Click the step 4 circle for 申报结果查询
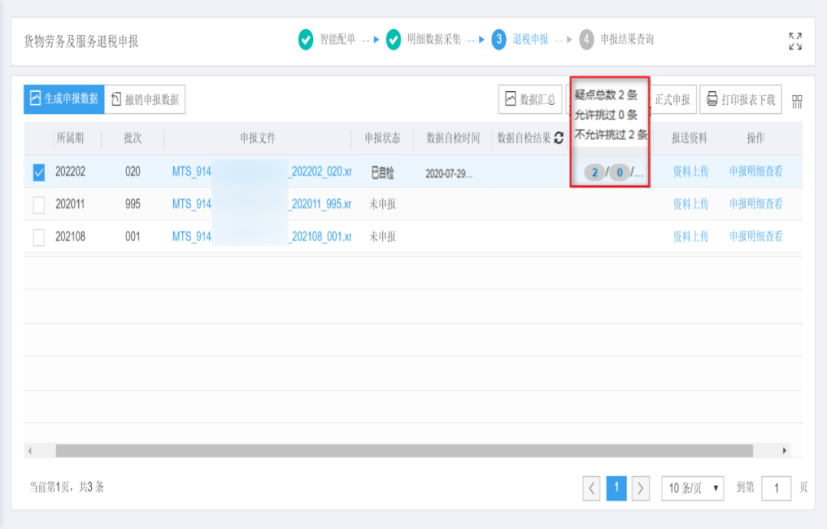The height and width of the screenshot is (529, 827). coord(587,40)
